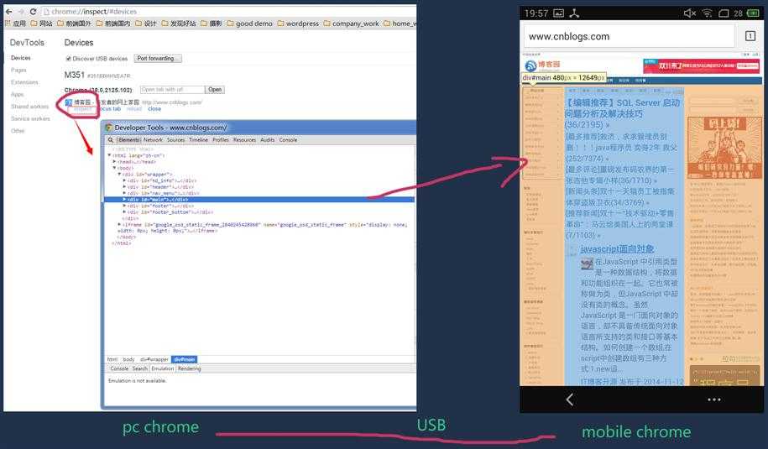Switch to the Profiles tab
The image size is (768, 449).
(x=221, y=140)
